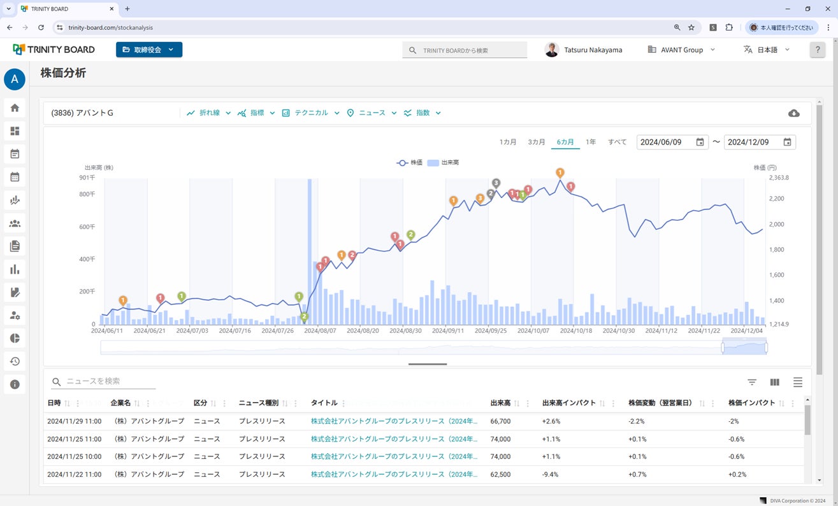Click the 本人確認を行ってください profile button
The image size is (838, 506).
(781, 27)
